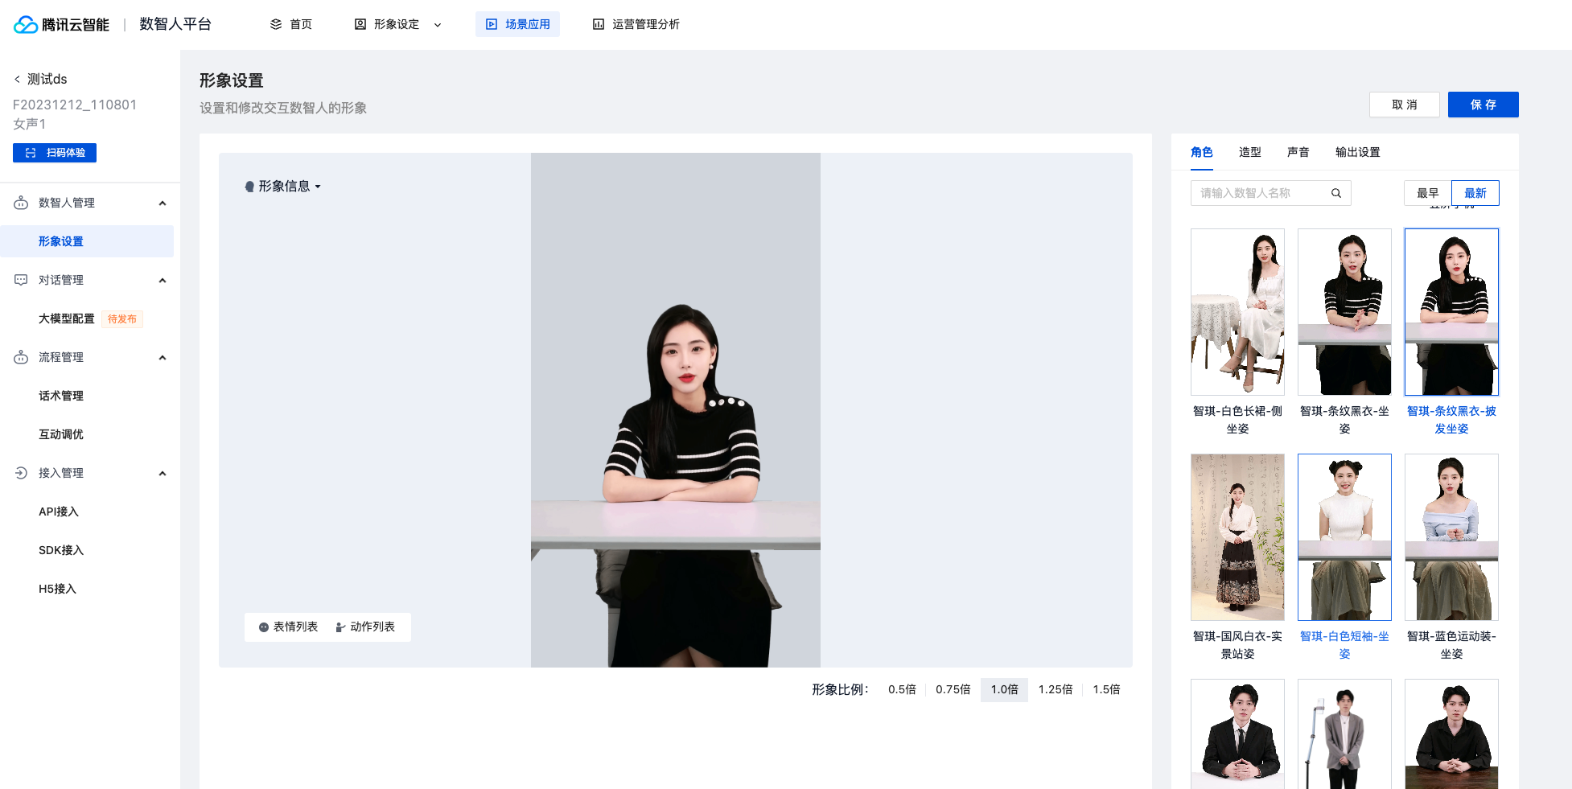Set avatar scale to 0.5倍

click(x=902, y=689)
